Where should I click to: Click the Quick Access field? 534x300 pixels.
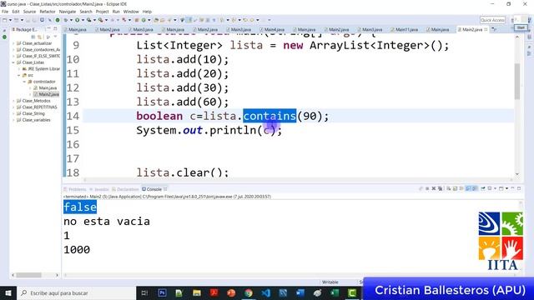(x=492, y=20)
